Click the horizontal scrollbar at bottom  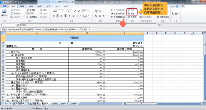(141, 104)
